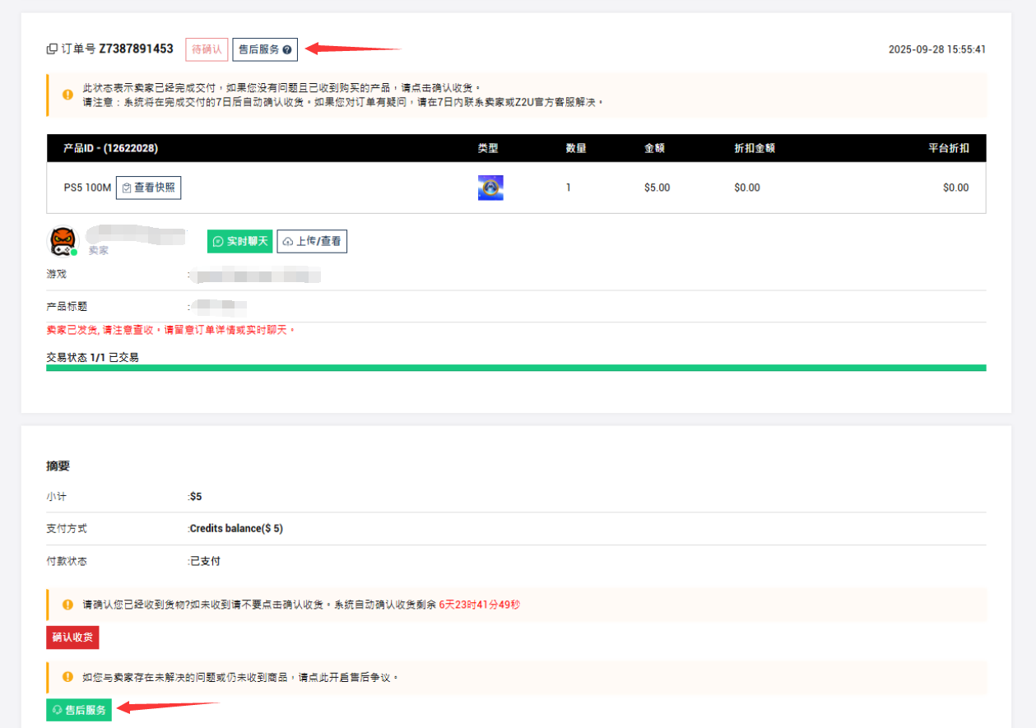This screenshot has width=1036, height=728.
Task: Click the warning icon beside the auto-confirm countdown
Action: tap(67, 605)
